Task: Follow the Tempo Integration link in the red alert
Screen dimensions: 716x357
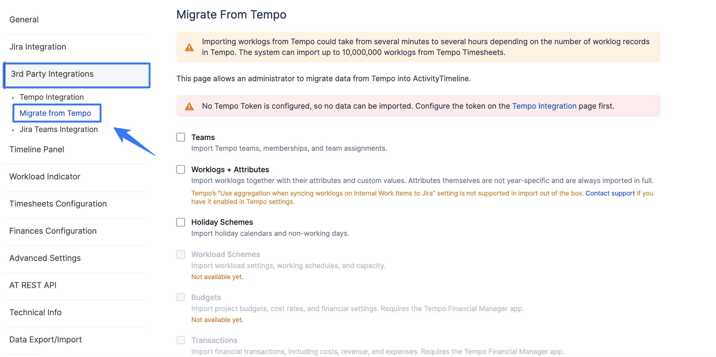Action: 544,106
